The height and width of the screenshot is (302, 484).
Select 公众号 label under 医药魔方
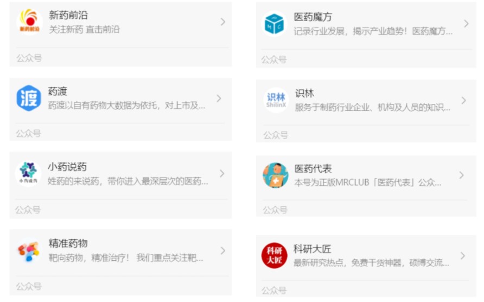coord(274,60)
